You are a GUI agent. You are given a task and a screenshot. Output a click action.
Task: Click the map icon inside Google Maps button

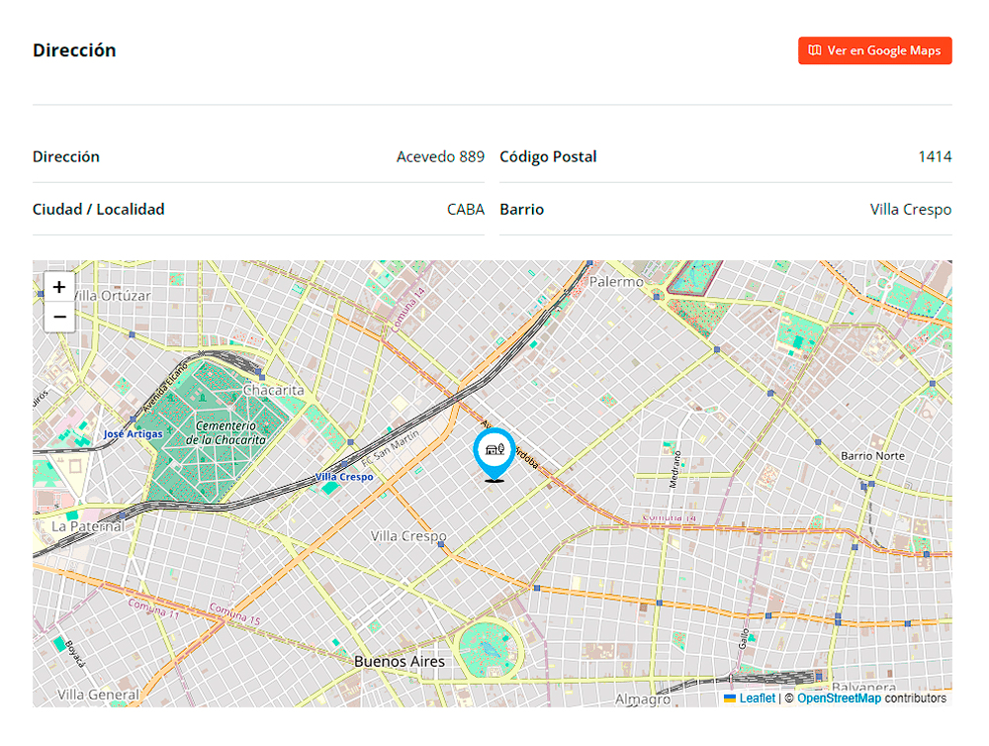point(815,50)
